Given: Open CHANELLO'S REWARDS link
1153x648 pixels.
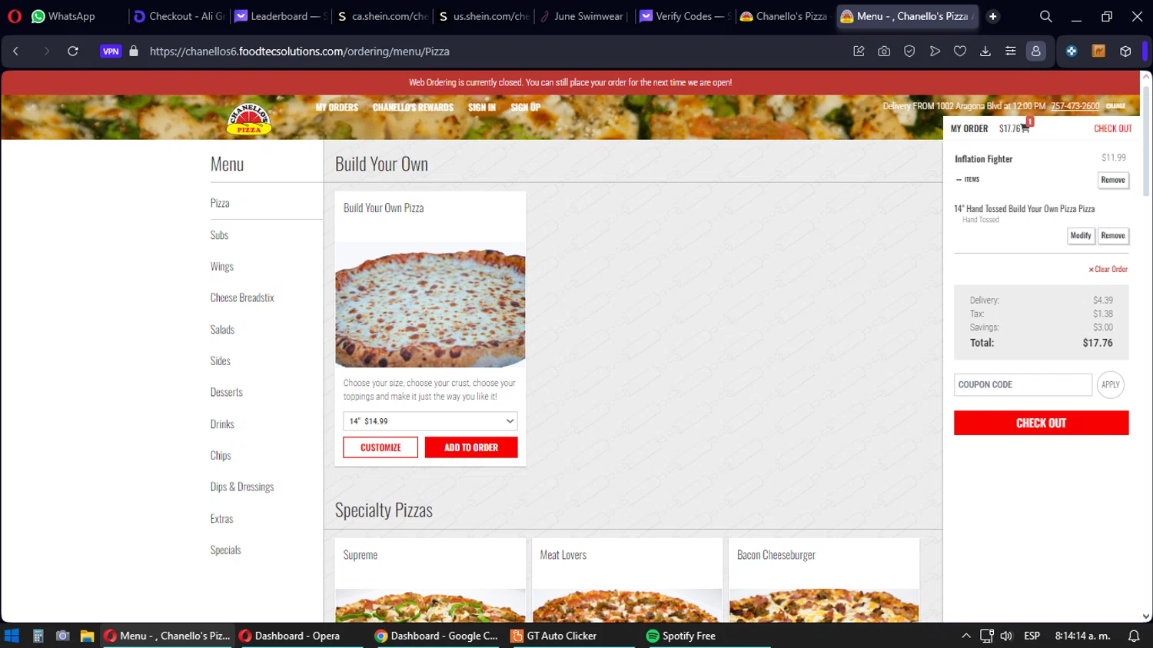Looking at the screenshot, I should pyautogui.click(x=413, y=108).
